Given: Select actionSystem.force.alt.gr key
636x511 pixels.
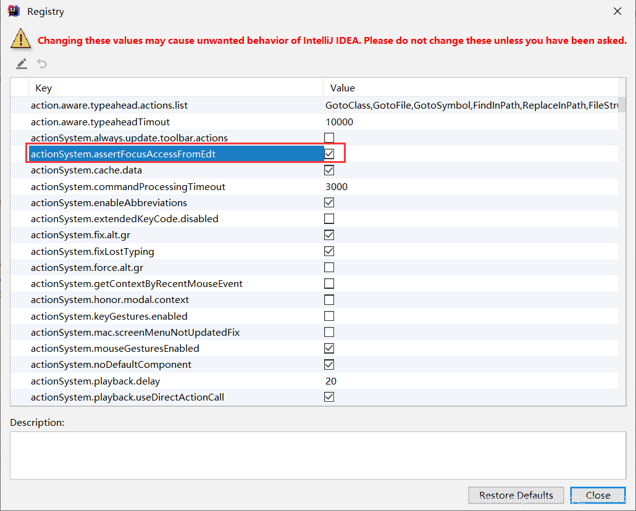Looking at the screenshot, I should (87, 268).
